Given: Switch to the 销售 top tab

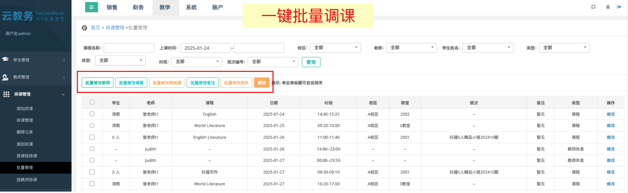Looking at the screenshot, I should 112,7.
